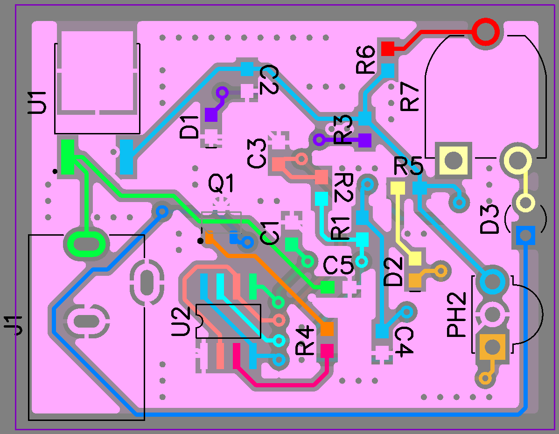This screenshot has width=559, height=434.
Task: Select the U2 IC footprint
Action: click(x=229, y=322)
